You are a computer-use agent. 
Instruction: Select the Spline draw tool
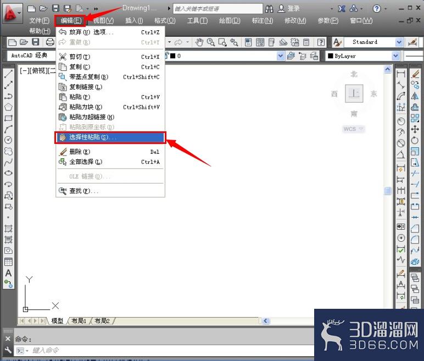point(8,162)
